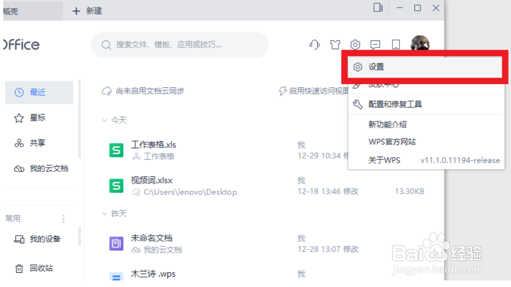
Task: Choose 关于WPS menu entry
Action: (426, 160)
